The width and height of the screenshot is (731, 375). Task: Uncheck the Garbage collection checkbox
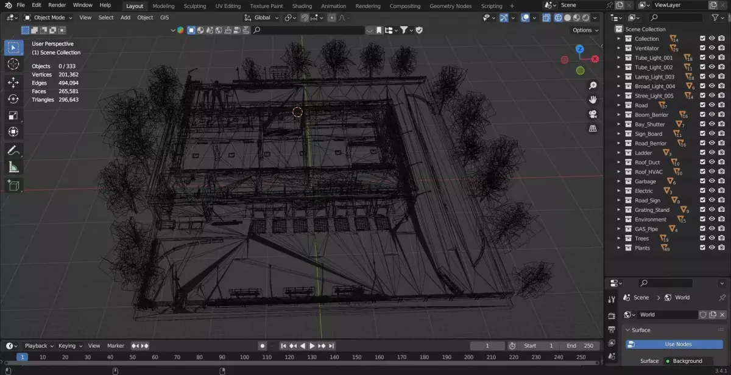click(x=702, y=181)
